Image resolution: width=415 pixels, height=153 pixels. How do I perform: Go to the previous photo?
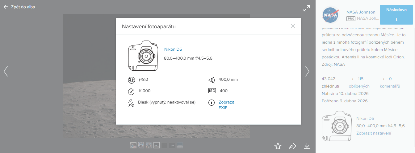[6, 71]
